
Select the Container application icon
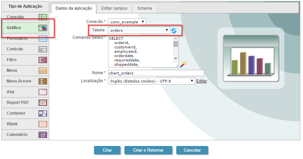tap(42, 113)
